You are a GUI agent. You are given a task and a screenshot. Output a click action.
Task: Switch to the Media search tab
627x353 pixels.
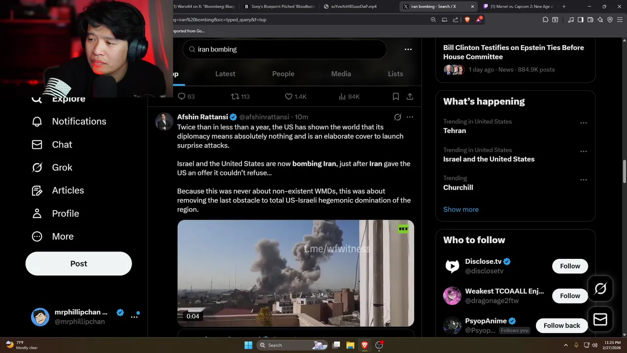click(x=341, y=74)
